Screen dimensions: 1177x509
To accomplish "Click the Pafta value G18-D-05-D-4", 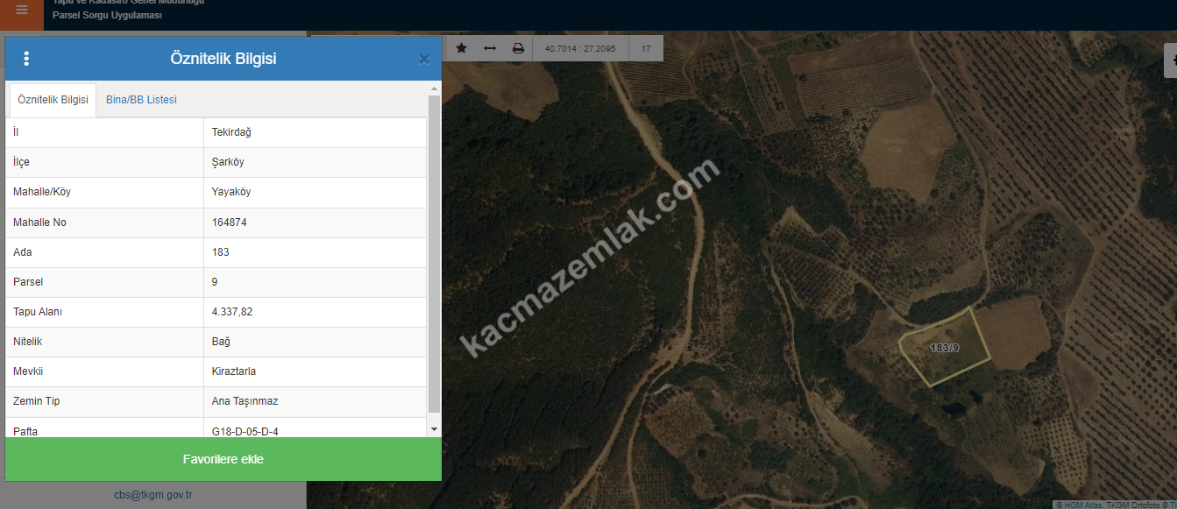I will tap(245, 431).
